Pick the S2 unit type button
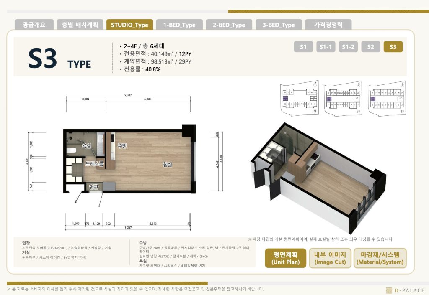Image resolution: width=429 pixels, height=295 pixels. [x=370, y=47]
